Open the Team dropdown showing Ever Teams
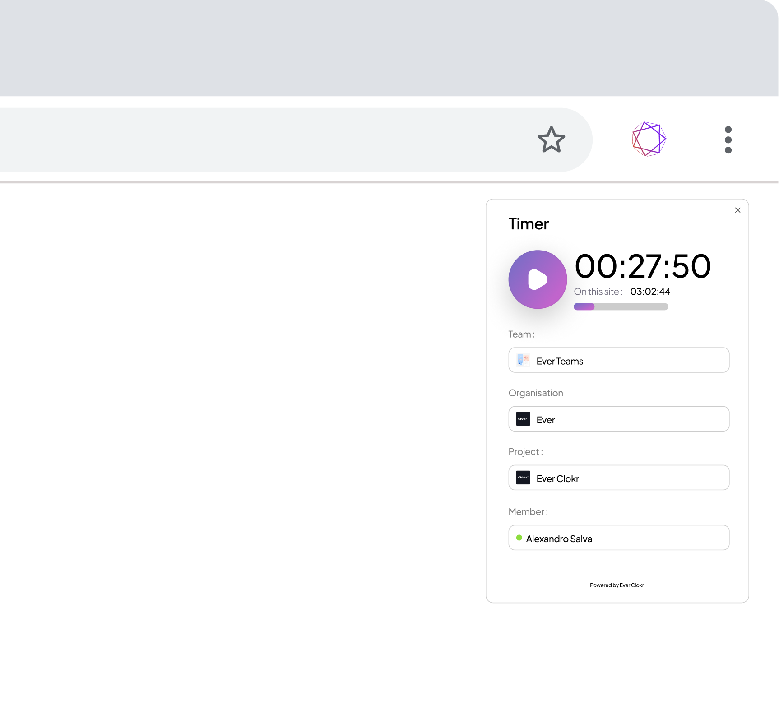 pyautogui.click(x=619, y=360)
